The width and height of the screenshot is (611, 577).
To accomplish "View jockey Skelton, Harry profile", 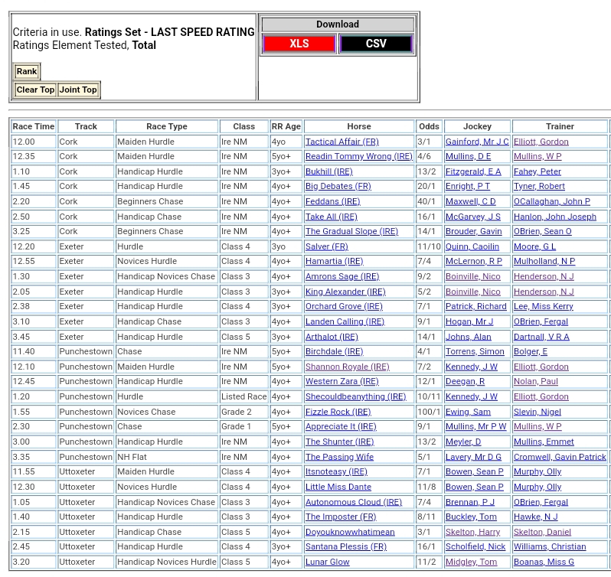I will [x=472, y=533].
